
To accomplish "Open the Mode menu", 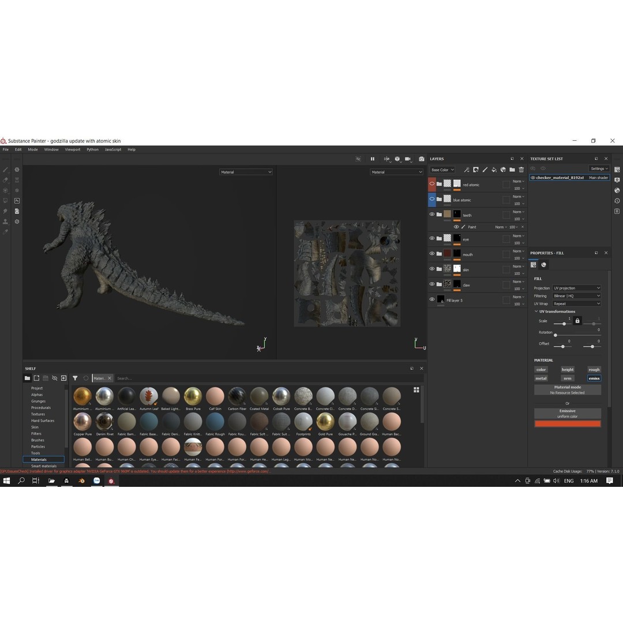I will [x=33, y=149].
